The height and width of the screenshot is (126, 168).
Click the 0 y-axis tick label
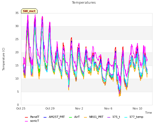[x=18, y=105]
